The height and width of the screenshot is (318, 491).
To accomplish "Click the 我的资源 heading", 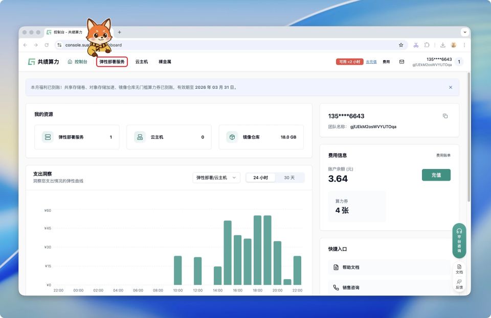I will [x=43, y=114].
